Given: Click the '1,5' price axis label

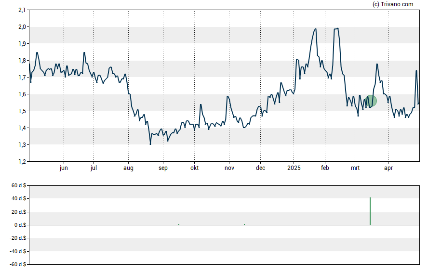Looking at the screenshot, I should pyautogui.click(x=22, y=111).
